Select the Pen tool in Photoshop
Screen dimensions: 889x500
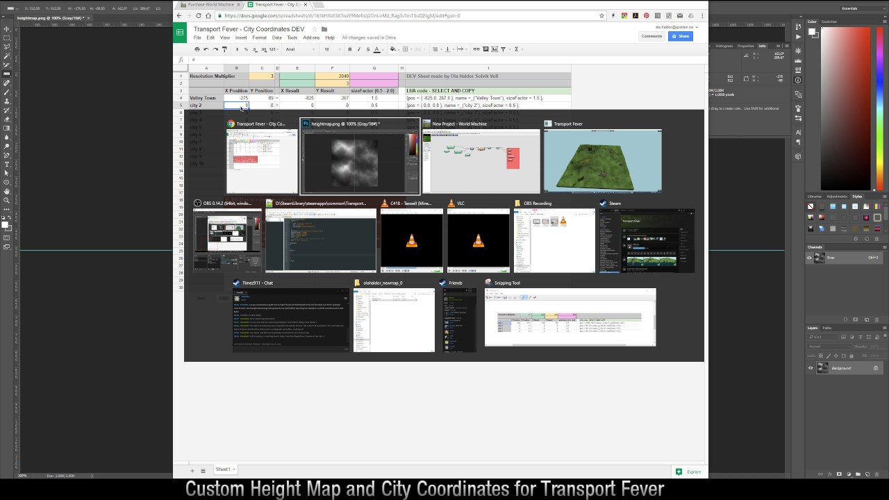click(7, 156)
